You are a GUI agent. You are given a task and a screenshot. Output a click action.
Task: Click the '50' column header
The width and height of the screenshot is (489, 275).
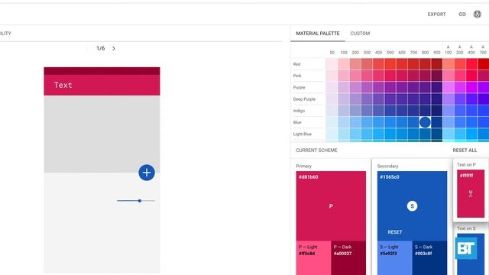click(x=332, y=53)
